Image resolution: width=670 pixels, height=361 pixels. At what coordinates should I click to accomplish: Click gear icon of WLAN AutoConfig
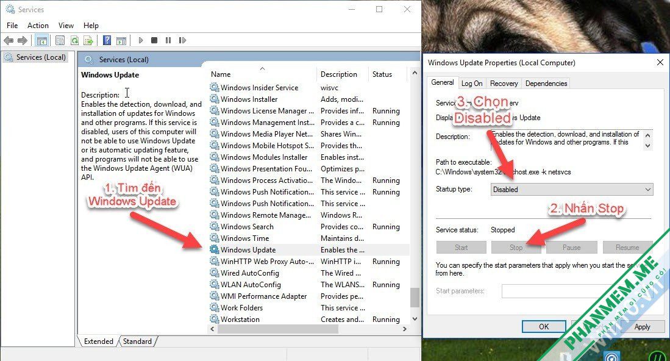pos(214,285)
